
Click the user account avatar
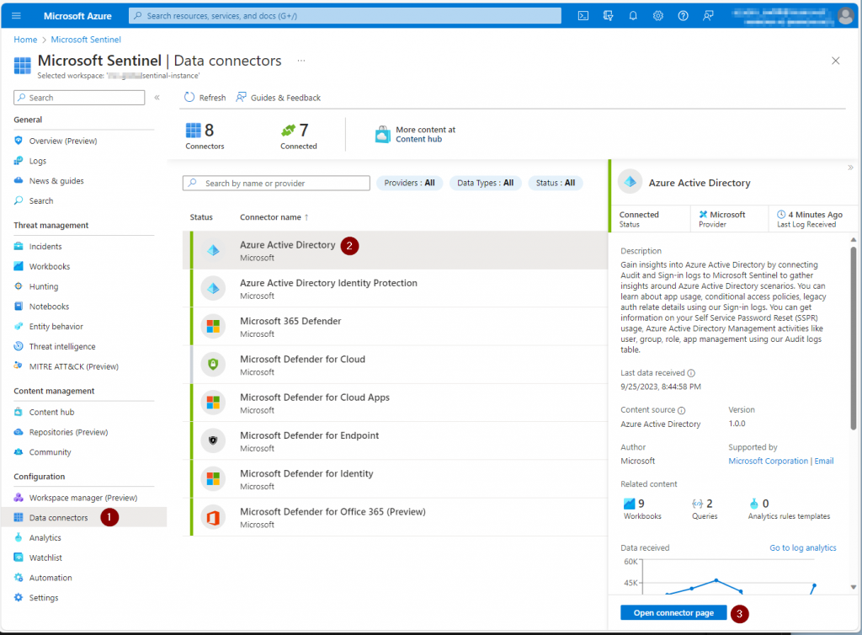[x=845, y=16]
